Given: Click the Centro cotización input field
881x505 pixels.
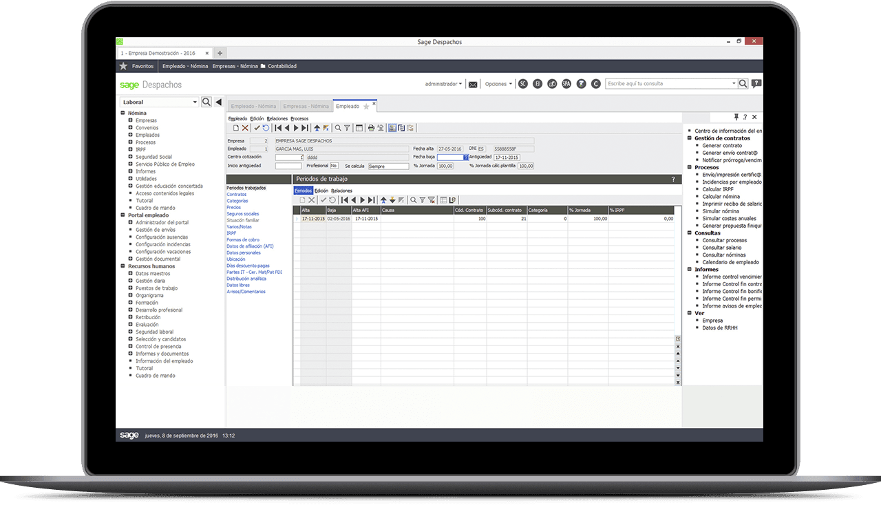Looking at the screenshot, I should (x=289, y=157).
